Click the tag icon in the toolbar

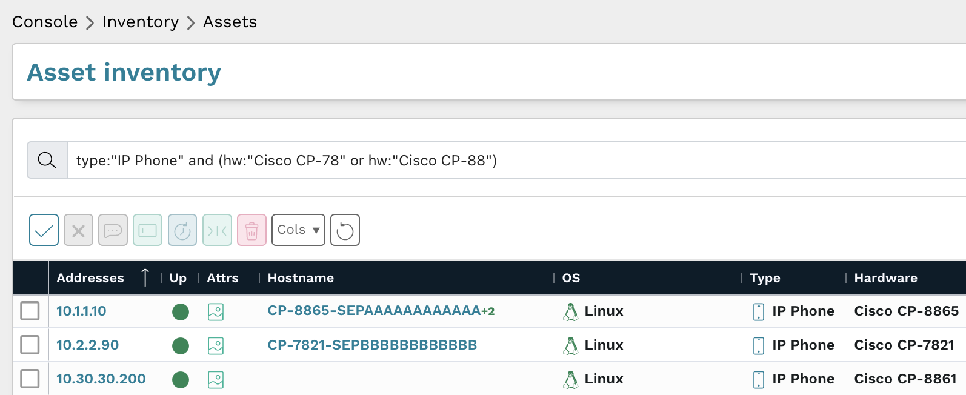pos(147,230)
